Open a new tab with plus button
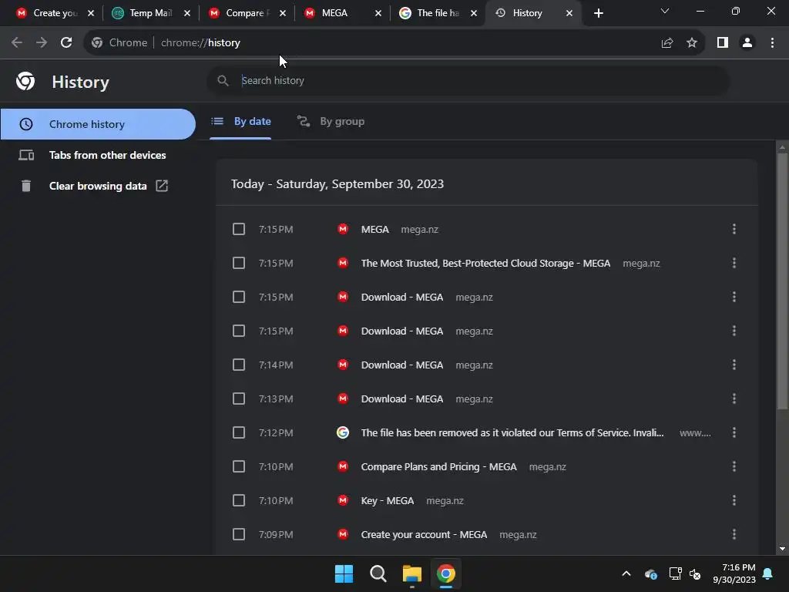 tap(598, 13)
